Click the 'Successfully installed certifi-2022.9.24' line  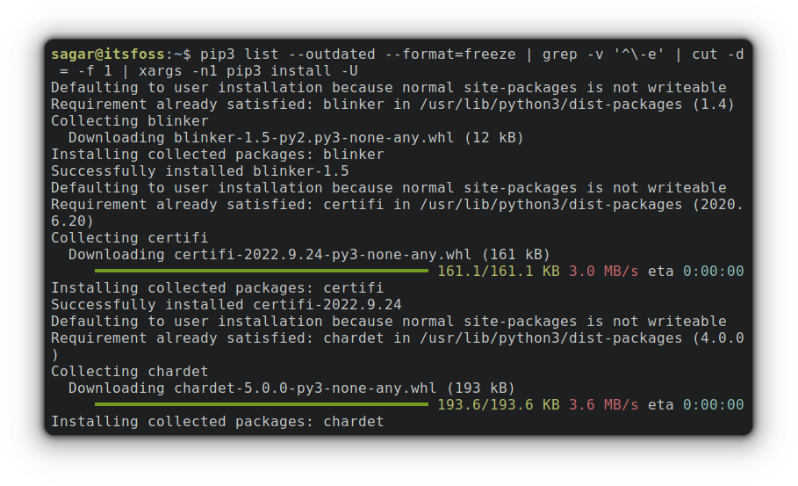[x=226, y=305]
